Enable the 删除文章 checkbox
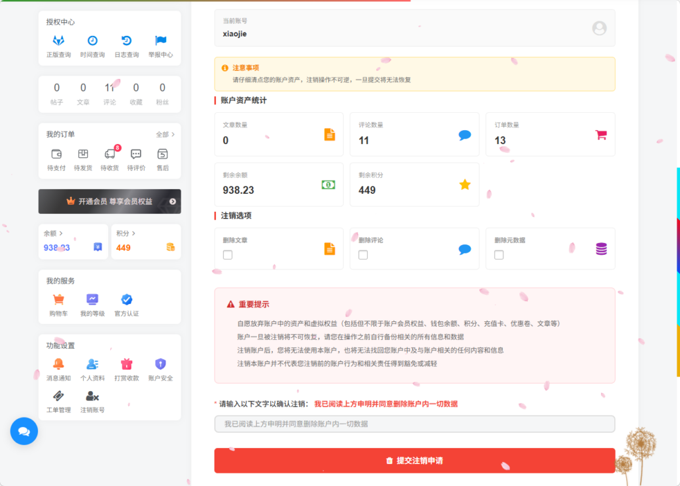Image resolution: width=680 pixels, height=486 pixels. [x=227, y=254]
